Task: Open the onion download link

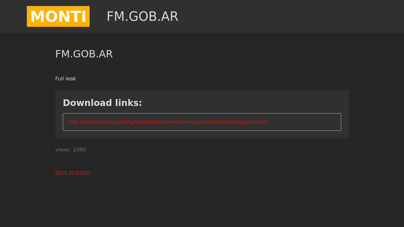Action: 167,122
